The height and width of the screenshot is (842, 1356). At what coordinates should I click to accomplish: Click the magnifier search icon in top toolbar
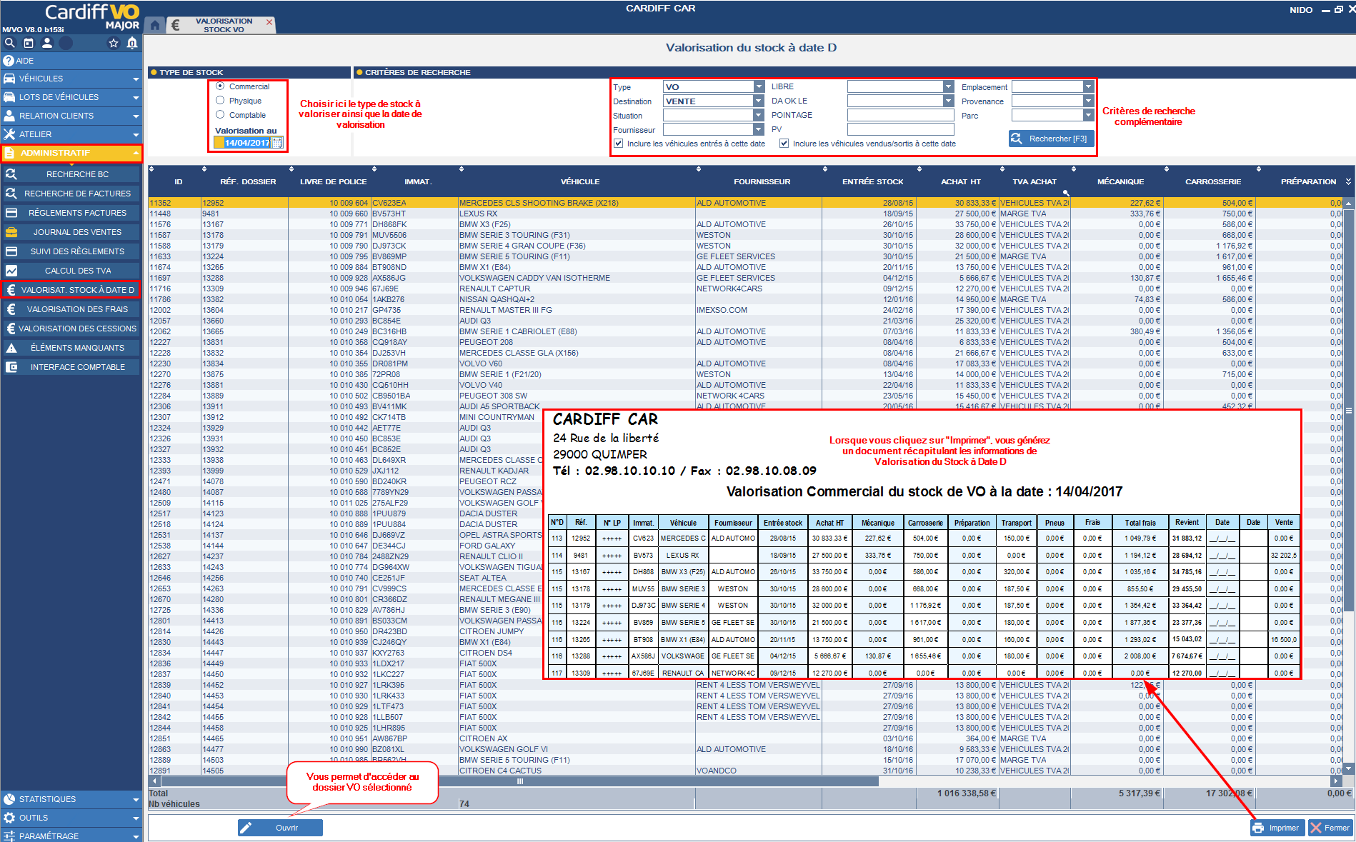10,43
